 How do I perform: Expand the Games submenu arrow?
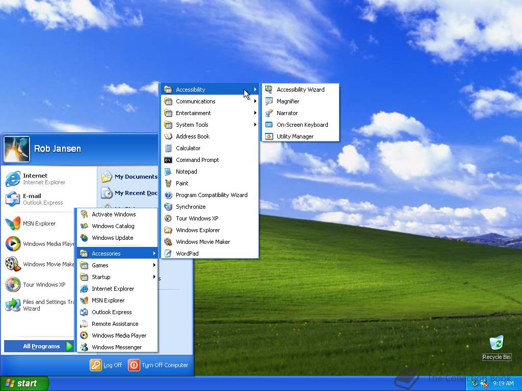(154, 265)
